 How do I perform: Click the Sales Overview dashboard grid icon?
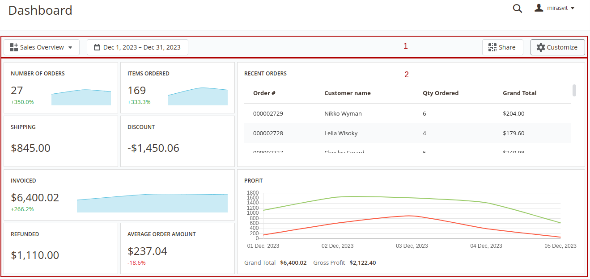pos(14,47)
